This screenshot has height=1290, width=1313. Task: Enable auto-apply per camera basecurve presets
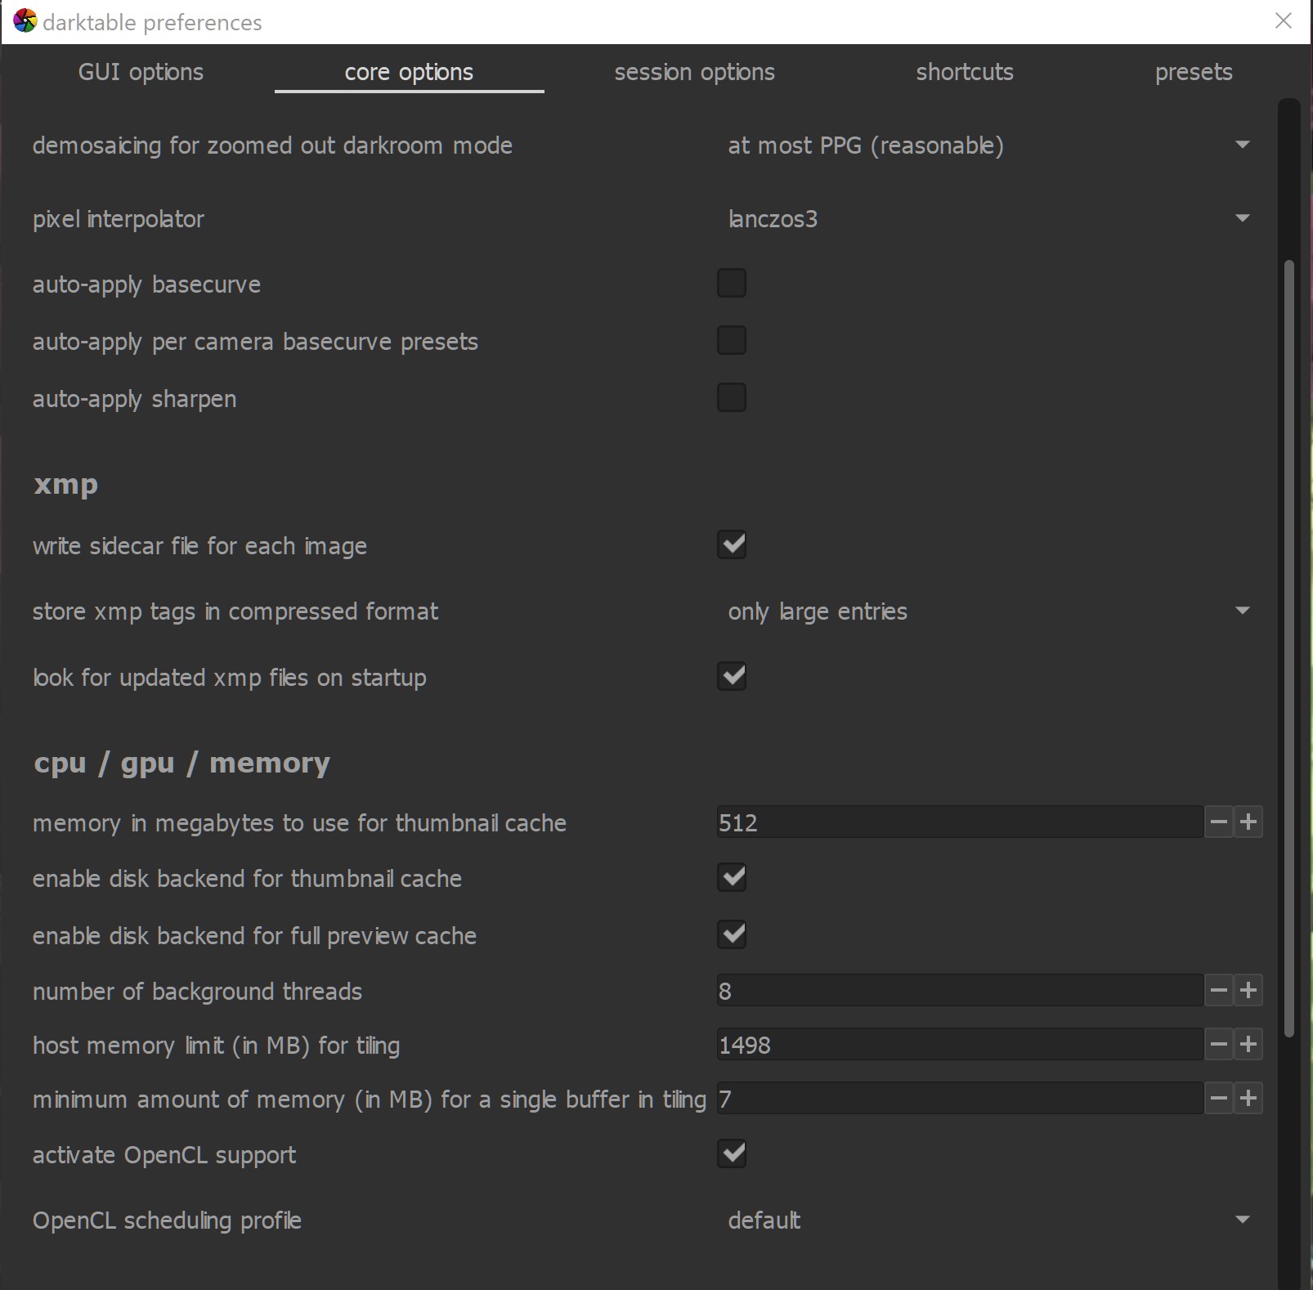coord(733,340)
